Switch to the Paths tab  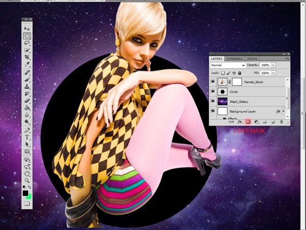tap(252, 59)
